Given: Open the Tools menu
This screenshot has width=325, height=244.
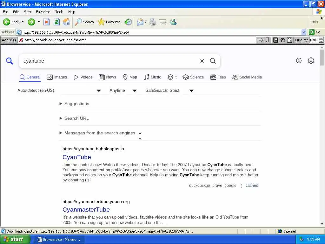Looking at the screenshot, I should click(59, 12).
